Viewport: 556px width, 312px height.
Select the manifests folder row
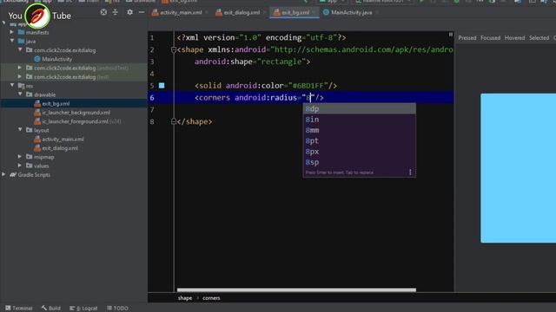coord(74,32)
